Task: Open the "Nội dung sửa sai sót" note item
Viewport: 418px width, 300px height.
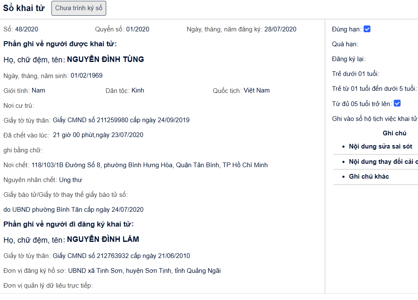Action: (x=380, y=146)
